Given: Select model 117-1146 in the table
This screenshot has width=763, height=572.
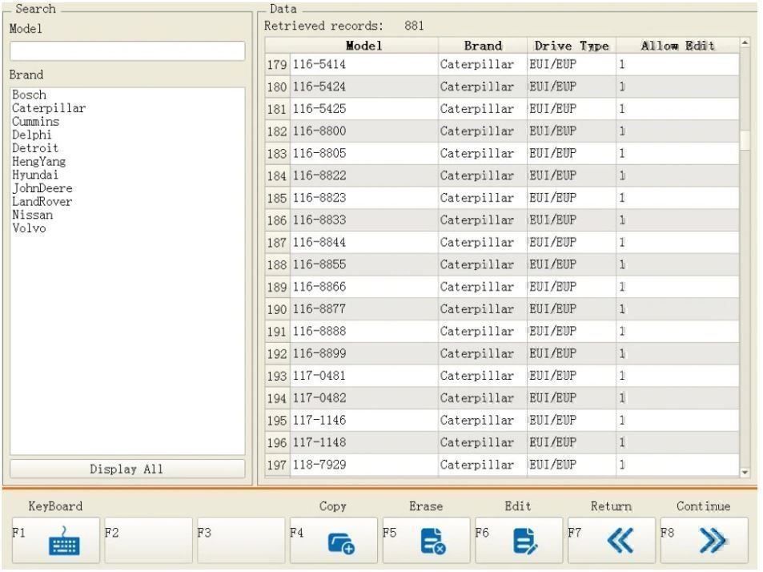Looking at the screenshot, I should pyautogui.click(x=364, y=420).
